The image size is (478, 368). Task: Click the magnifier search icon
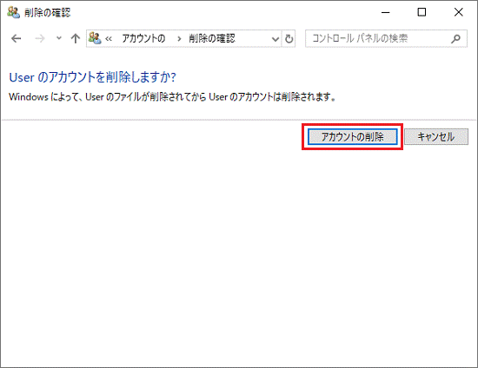click(x=455, y=38)
